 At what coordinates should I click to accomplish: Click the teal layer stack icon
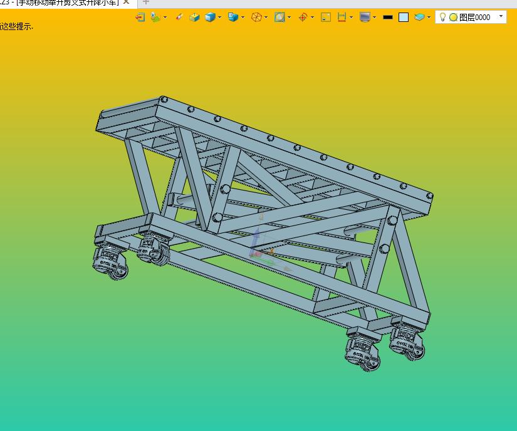[x=419, y=17]
